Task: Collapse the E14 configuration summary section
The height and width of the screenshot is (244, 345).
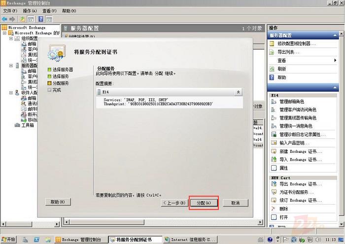Action: [238, 92]
